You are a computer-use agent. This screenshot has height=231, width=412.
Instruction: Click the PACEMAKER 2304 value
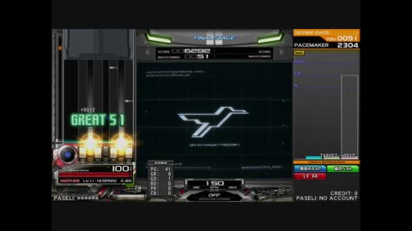click(348, 45)
